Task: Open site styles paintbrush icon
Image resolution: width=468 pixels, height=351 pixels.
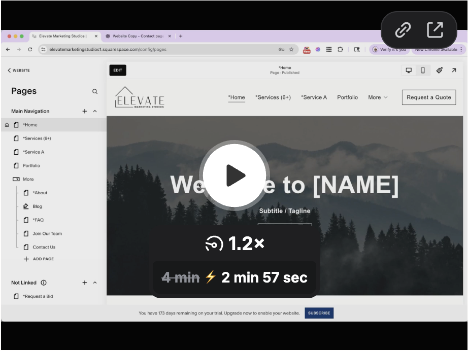Action: (x=440, y=71)
